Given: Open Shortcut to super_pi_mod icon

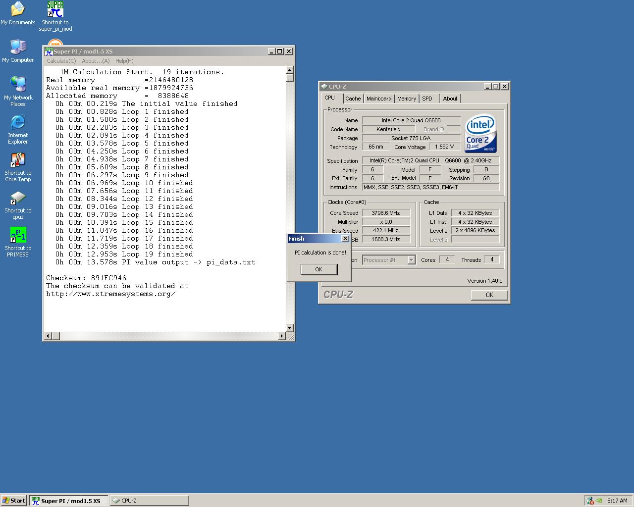Looking at the screenshot, I should [55, 16].
